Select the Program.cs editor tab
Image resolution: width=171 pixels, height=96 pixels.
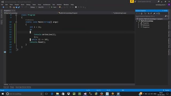coord(7,11)
